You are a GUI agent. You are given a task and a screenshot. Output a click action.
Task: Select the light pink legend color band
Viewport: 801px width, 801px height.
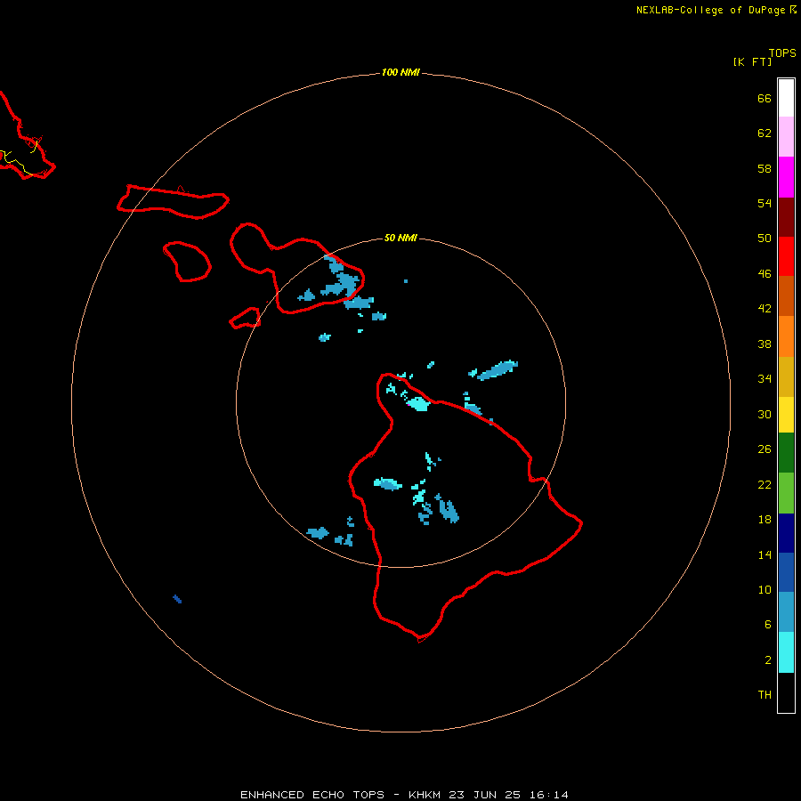click(x=786, y=137)
